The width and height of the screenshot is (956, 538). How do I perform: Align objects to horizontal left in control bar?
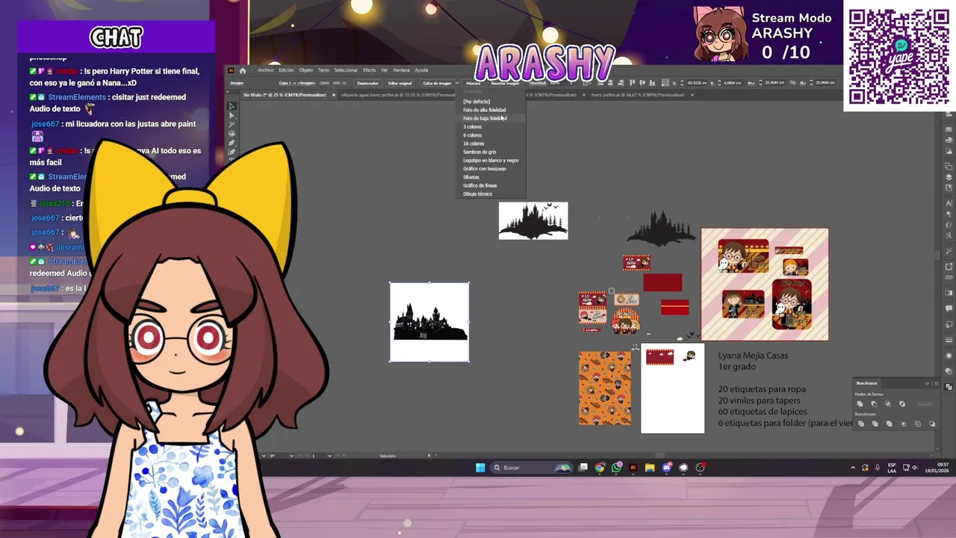(x=600, y=83)
